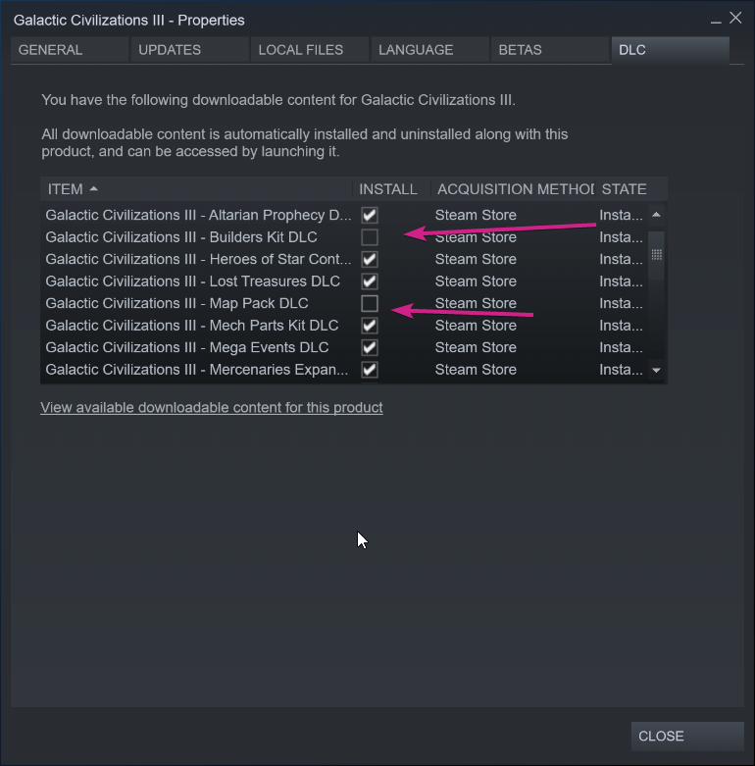The height and width of the screenshot is (766, 755).
Task: Enable Builders Kit DLC install checkbox
Action: coord(370,237)
